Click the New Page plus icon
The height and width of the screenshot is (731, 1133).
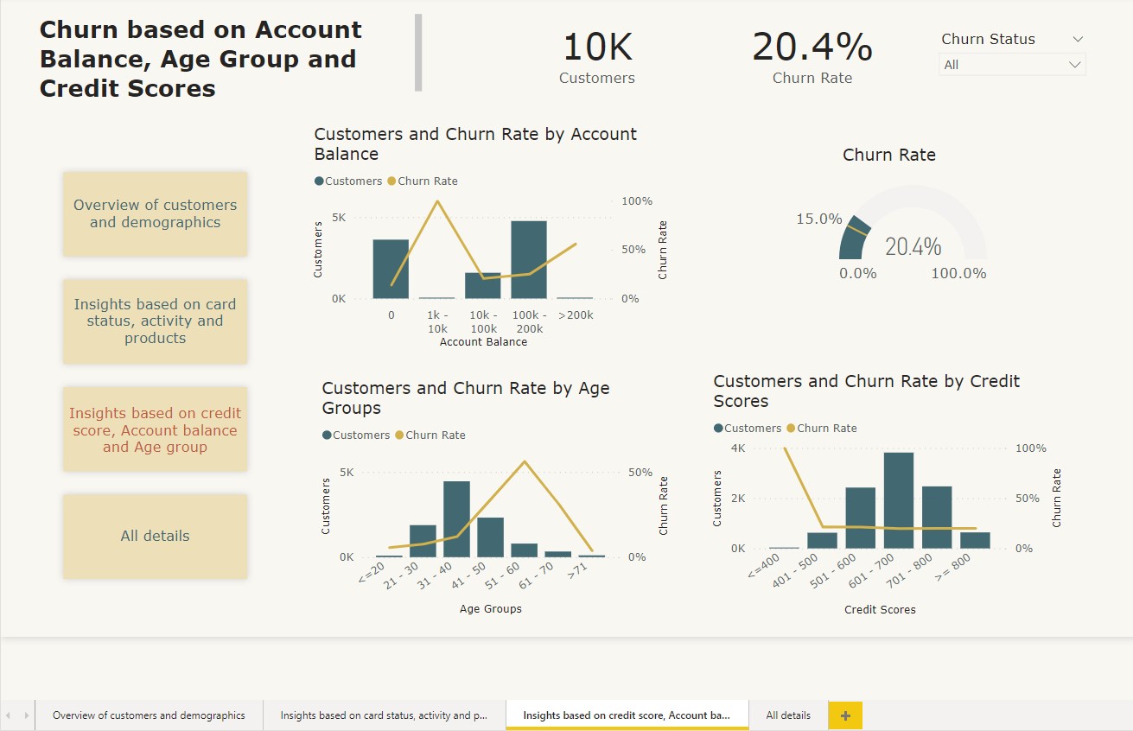point(844,715)
